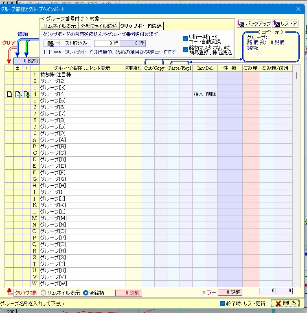
Task: Toggle the 銘柄マスタにない時 simple registration checkbox
Action: pyautogui.click(x=185, y=49)
